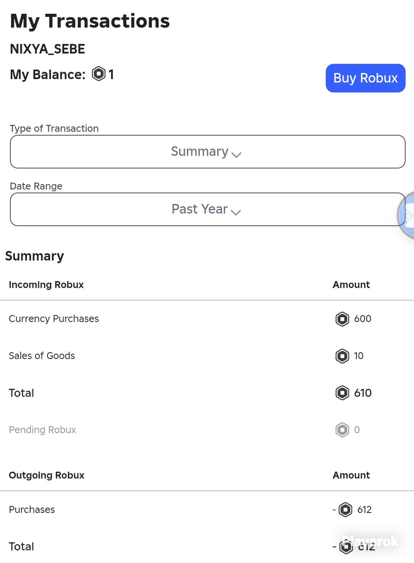Click the Robux icon next to 600
The height and width of the screenshot is (563, 414).
pyautogui.click(x=342, y=319)
